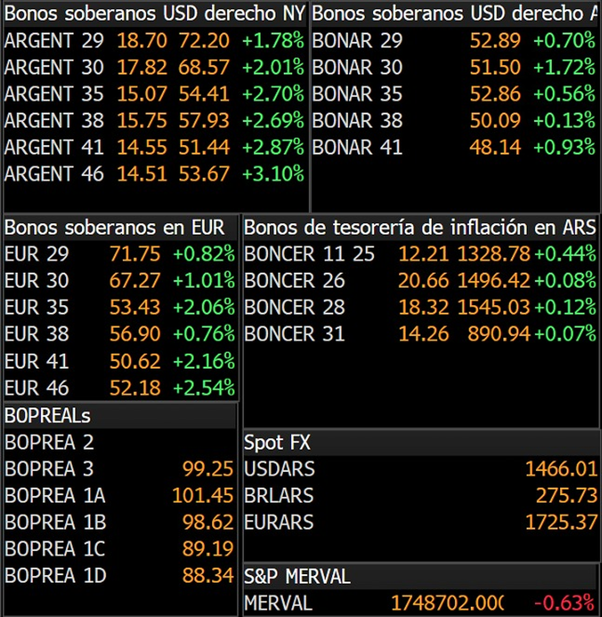Image resolution: width=602 pixels, height=617 pixels.
Task: Select the 101.45 price of BOPREA 1A
Action: coord(203,496)
